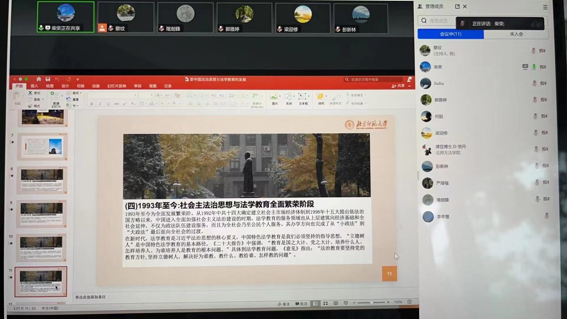This screenshot has height=319, width=567.
Task: Click the PowerPoint home icon in title bar
Action: [38, 79]
